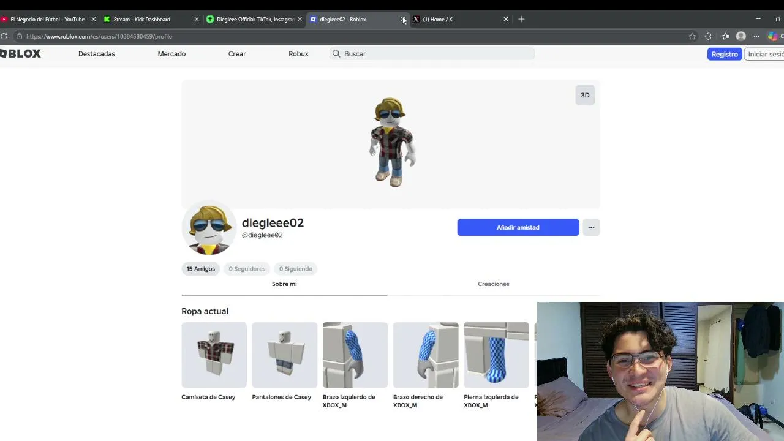
Task: Click the Ropa actual heading
Action: click(205, 311)
